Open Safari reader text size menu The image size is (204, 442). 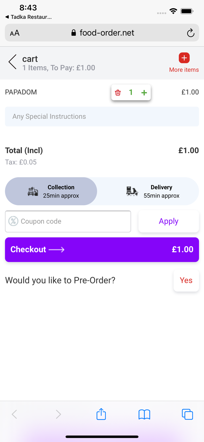(x=15, y=33)
